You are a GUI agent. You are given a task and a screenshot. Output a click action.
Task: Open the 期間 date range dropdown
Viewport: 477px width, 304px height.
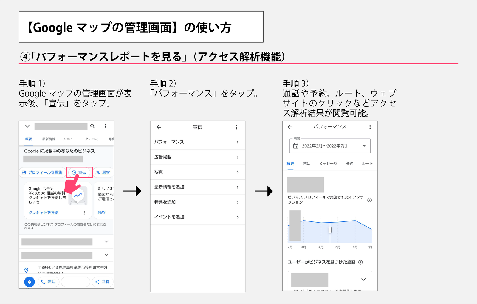pyautogui.click(x=330, y=146)
